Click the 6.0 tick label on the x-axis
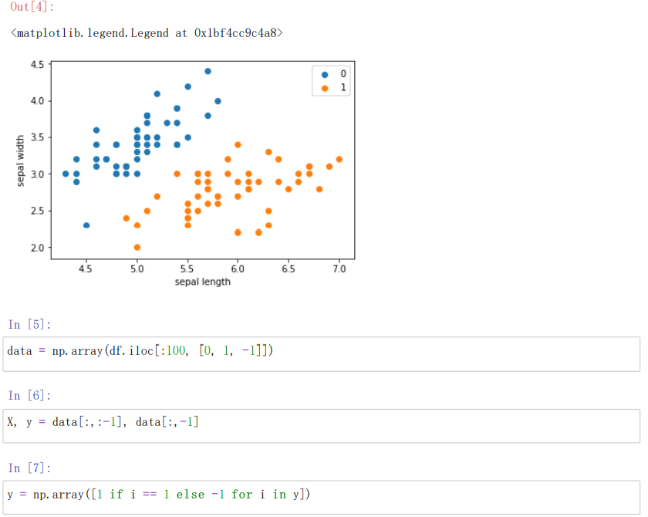Viewport: 648px width, 517px height. [238, 269]
